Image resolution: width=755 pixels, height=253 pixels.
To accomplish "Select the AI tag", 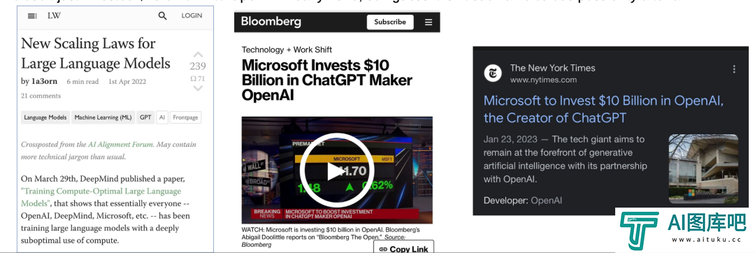I will pos(162,117).
